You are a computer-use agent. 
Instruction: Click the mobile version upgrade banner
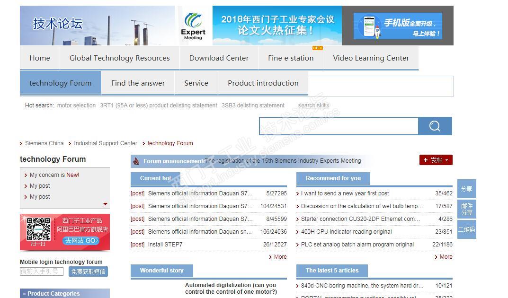(x=398, y=26)
